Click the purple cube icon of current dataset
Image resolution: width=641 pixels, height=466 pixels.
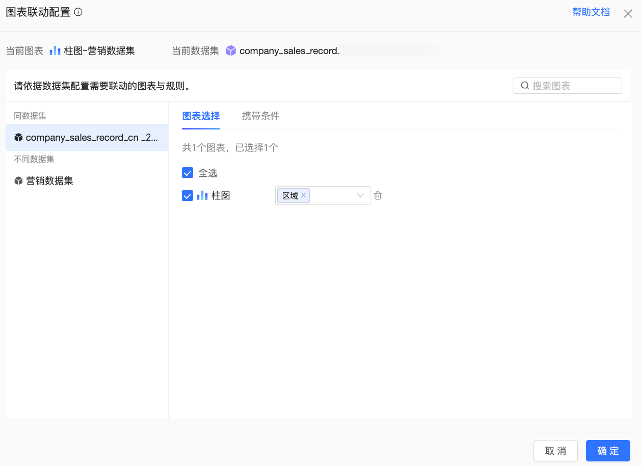[x=231, y=50]
